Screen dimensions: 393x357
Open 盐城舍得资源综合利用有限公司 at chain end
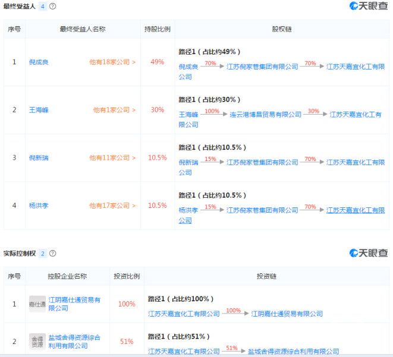click(x=293, y=351)
